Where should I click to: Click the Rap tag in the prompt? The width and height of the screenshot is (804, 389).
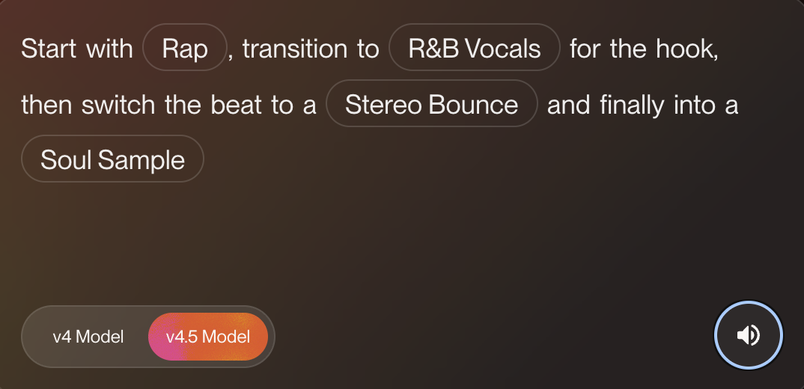click(185, 47)
